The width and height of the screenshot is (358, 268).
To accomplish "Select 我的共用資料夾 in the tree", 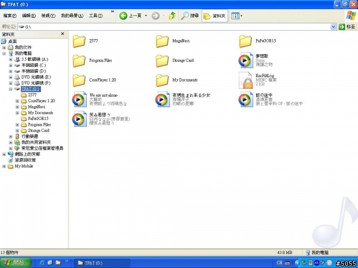I will click(x=36, y=142).
